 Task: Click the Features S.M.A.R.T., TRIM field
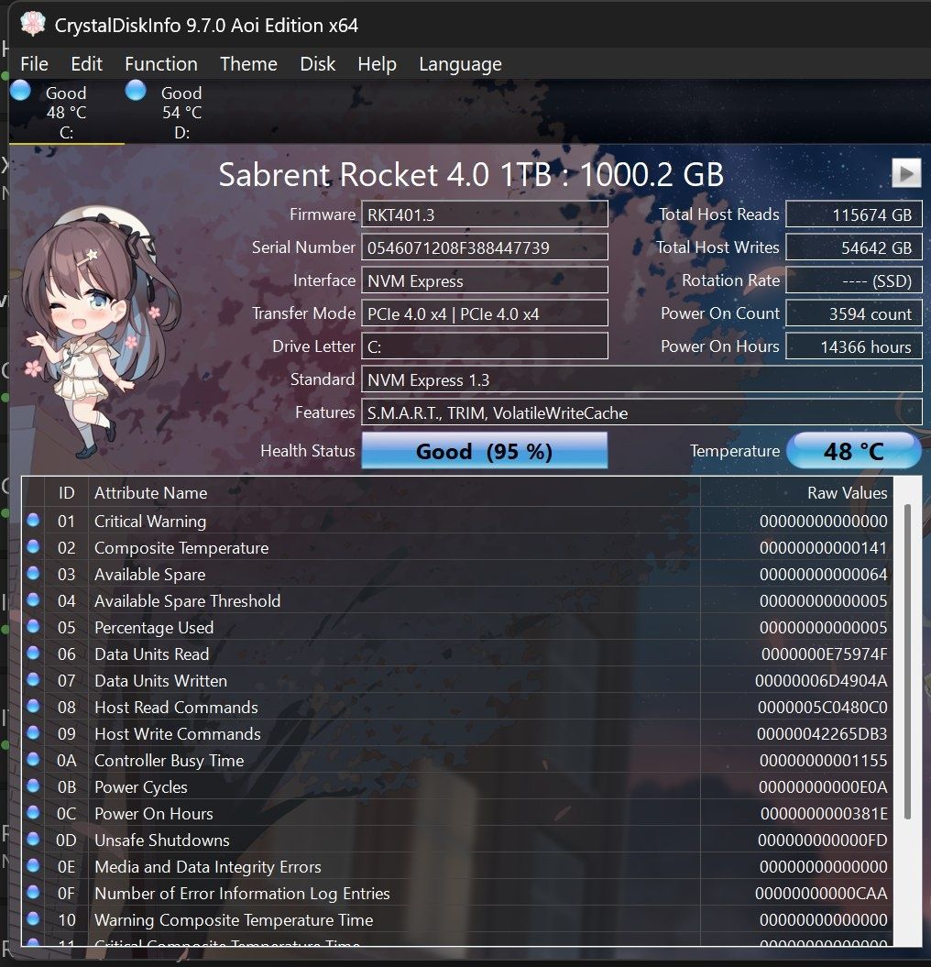641,412
